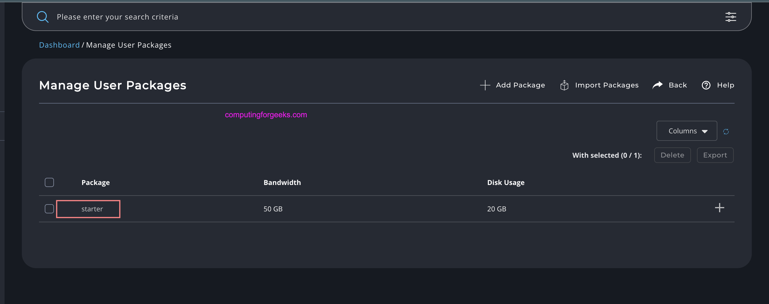Click the Add Package label
Viewport: 769px width, 304px height.
coord(520,85)
